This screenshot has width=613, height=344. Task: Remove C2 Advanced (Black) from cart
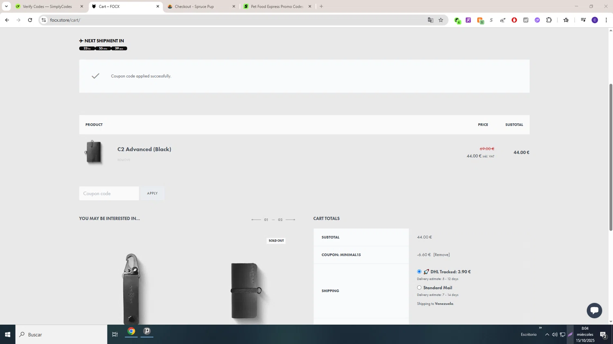124,160
